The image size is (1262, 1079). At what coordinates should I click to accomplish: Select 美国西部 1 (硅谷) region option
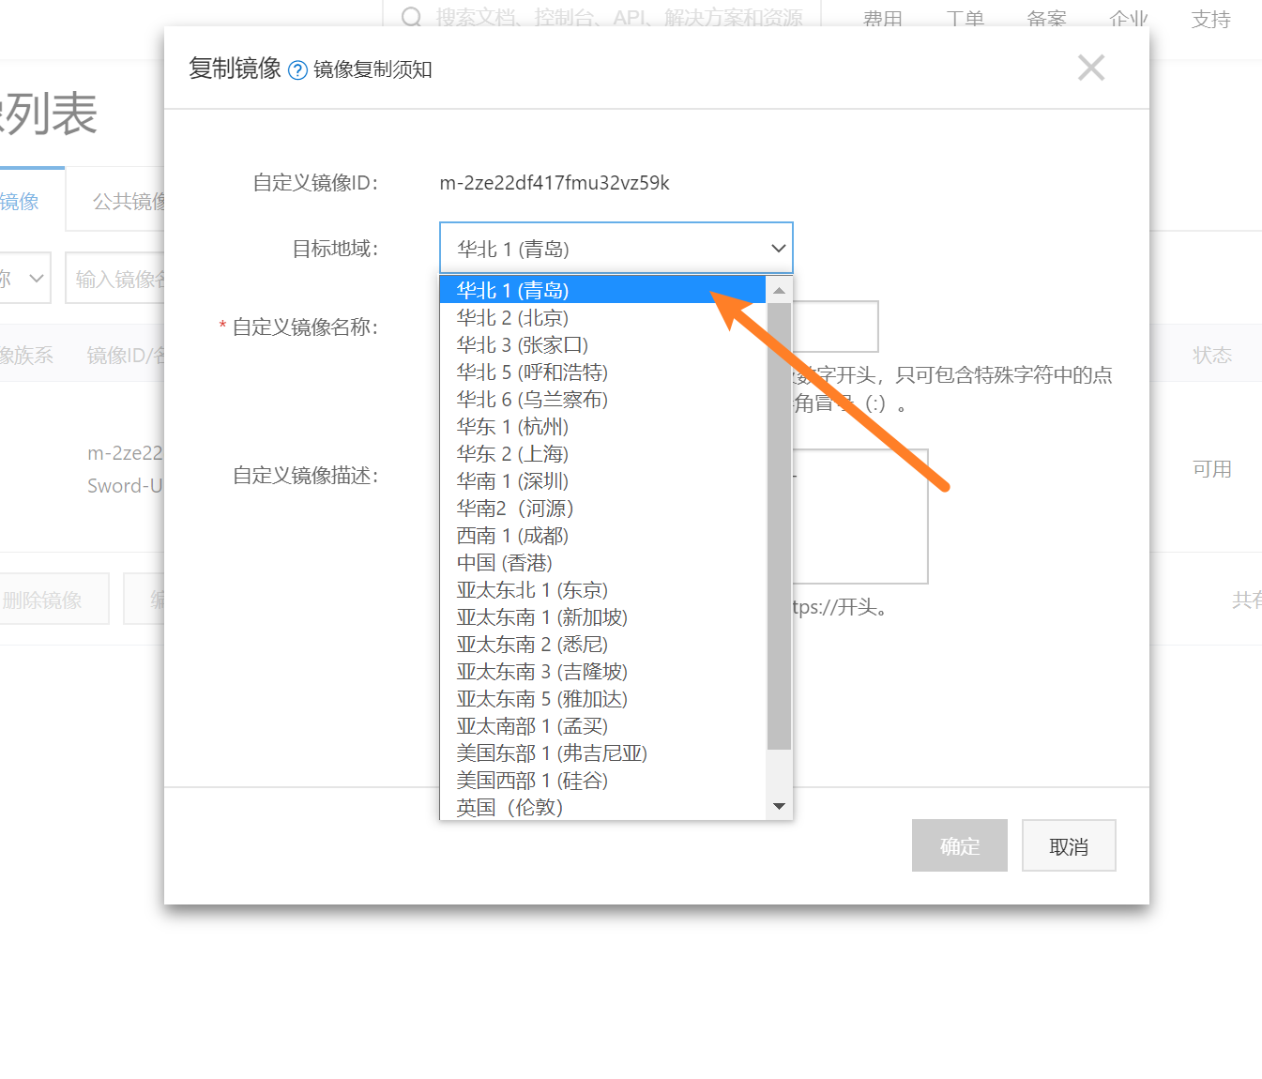point(531,780)
